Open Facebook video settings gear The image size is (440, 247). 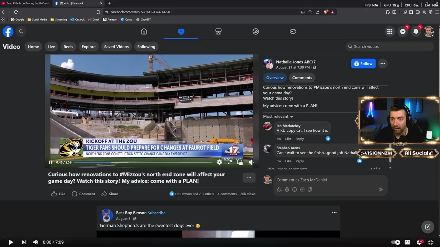(219, 162)
